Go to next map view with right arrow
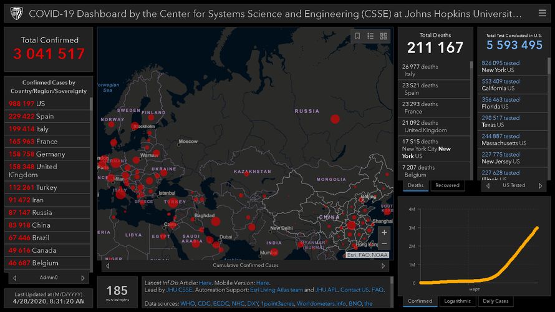 384,266
